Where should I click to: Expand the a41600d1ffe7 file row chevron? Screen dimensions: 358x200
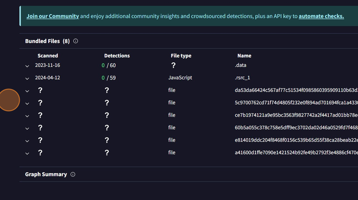(27, 153)
